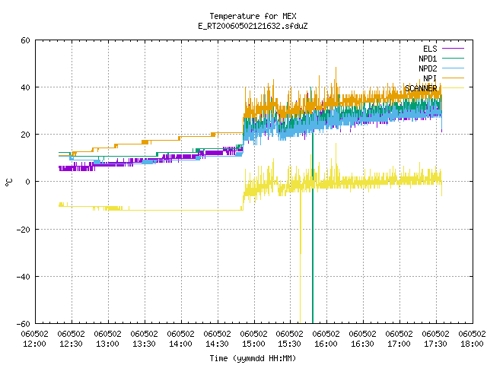Viewport: 487px width, 365px height.
Task: Click the flat yellow SCANNER trace near -12
Action: coord(186,210)
